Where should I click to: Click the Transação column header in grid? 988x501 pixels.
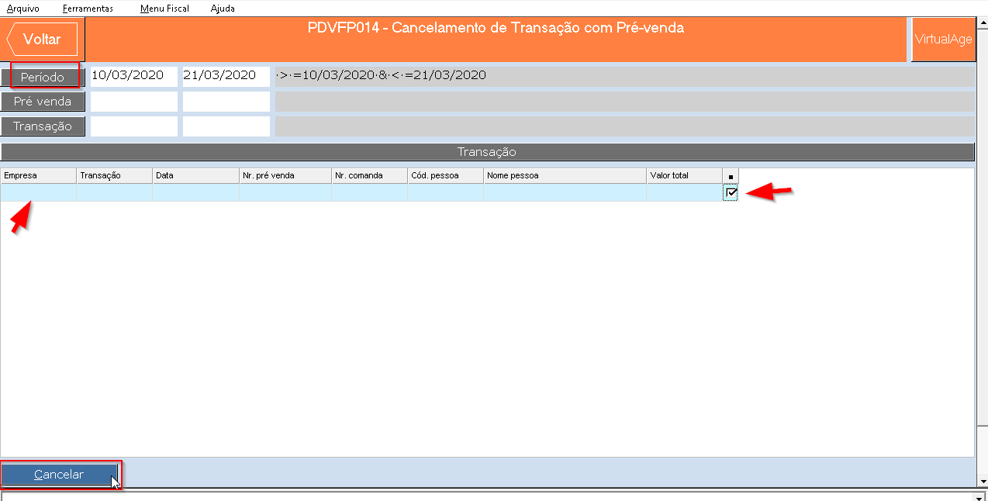[115, 176]
